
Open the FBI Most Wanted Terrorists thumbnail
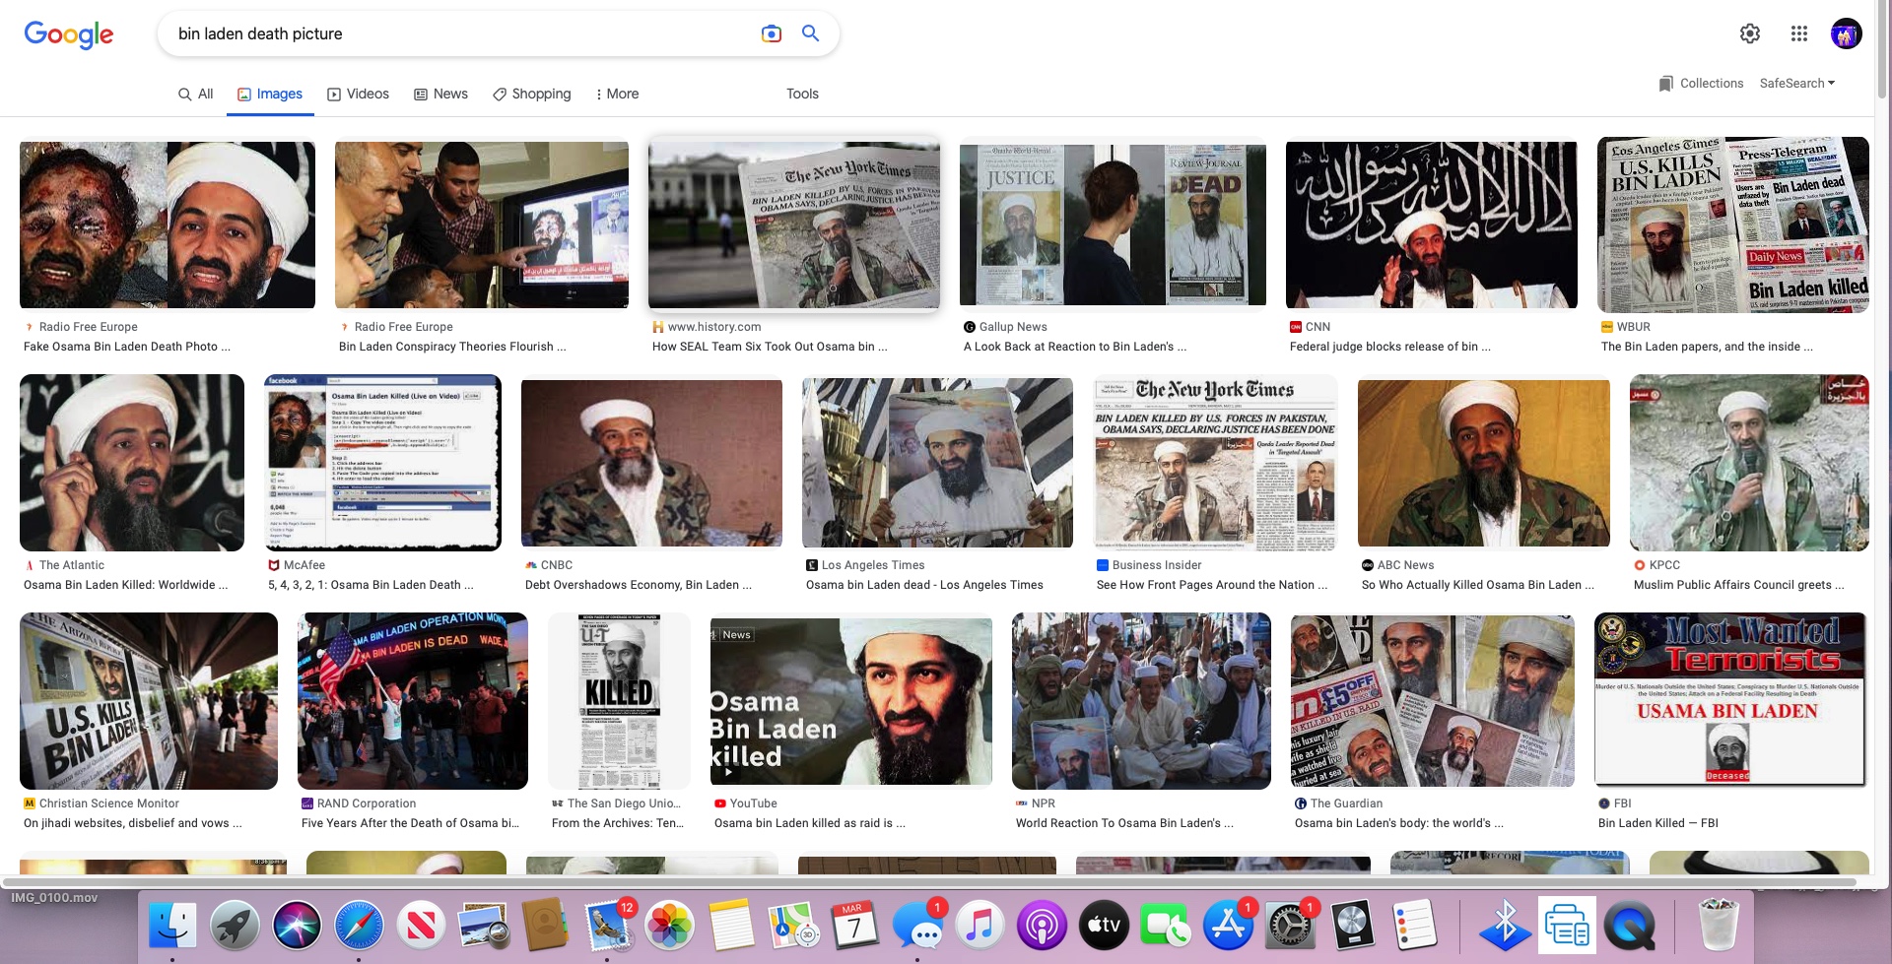click(1729, 699)
